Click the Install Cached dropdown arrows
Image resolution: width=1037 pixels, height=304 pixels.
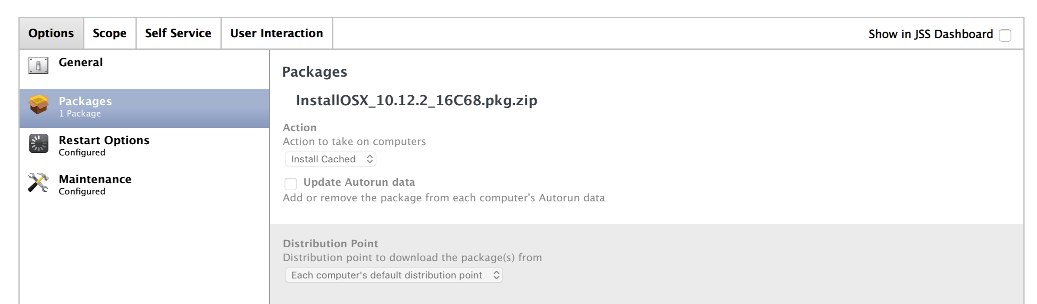(x=370, y=159)
